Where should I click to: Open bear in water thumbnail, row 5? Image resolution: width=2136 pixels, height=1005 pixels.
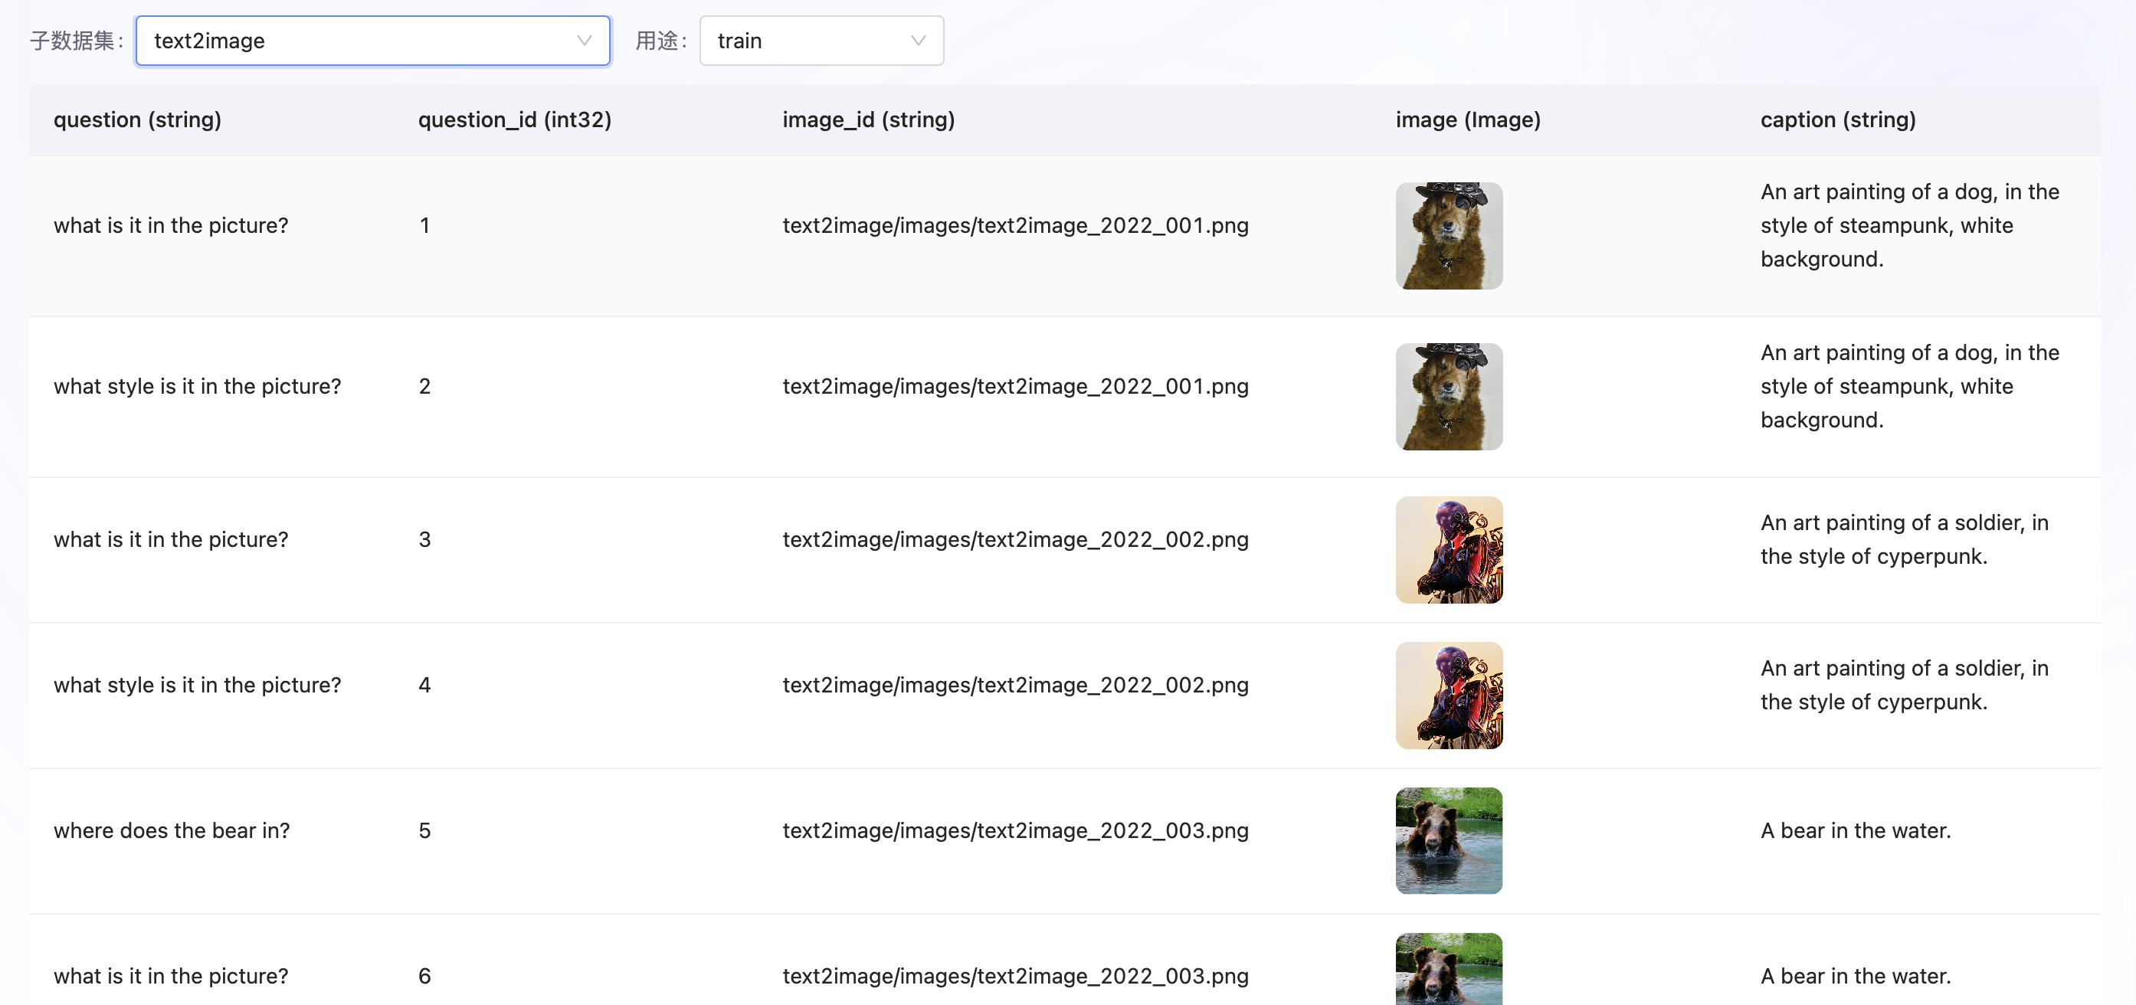[1448, 840]
